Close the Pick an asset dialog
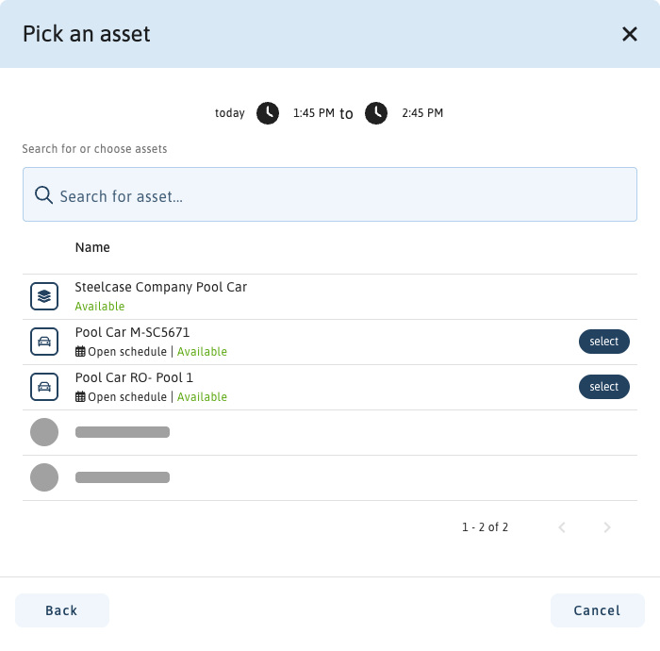Image resolution: width=660 pixels, height=651 pixels. (630, 34)
